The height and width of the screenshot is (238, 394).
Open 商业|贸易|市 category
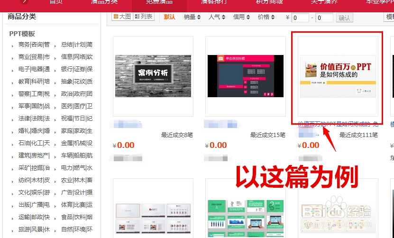[34, 57]
